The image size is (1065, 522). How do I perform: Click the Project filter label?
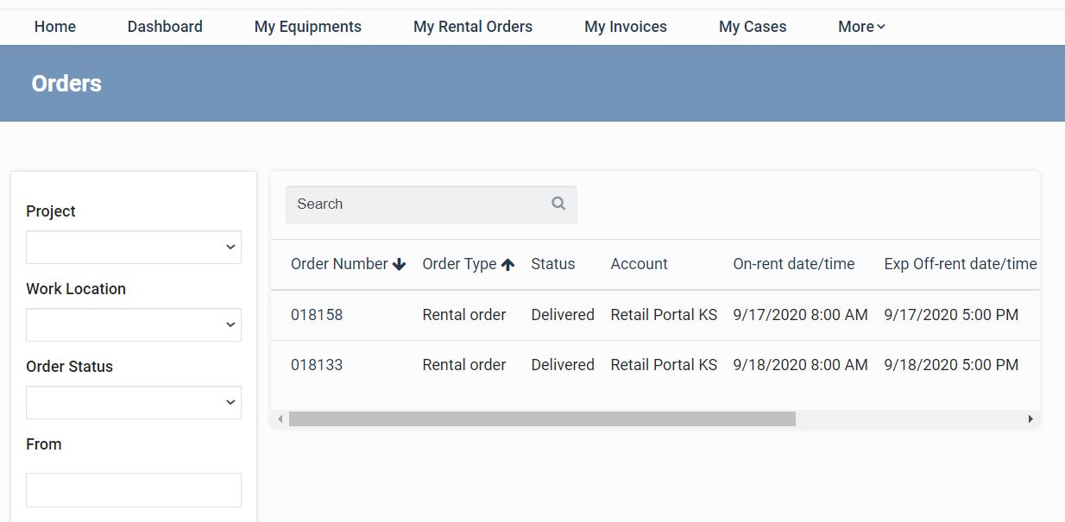[51, 211]
